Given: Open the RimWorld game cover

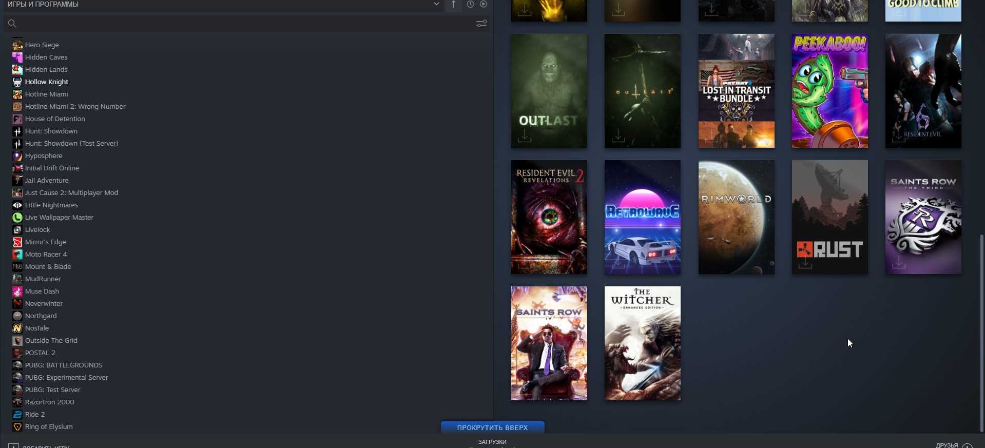Looking at the screenshot, I should 737,217.
